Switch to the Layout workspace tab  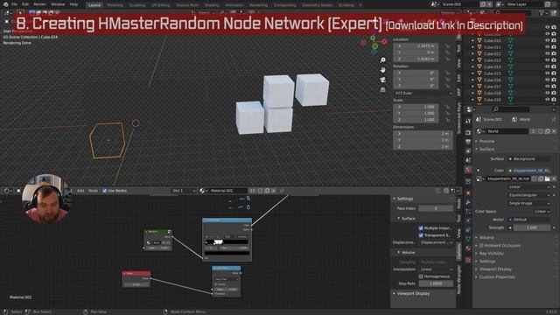pyautogui.click(x=94, y=5)
